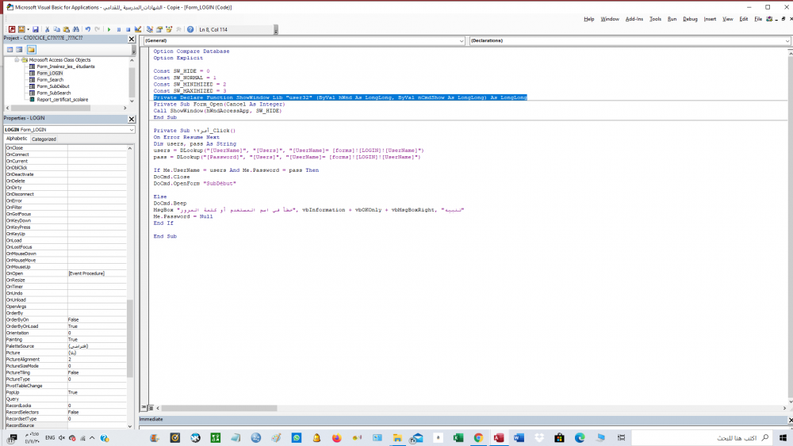Close the Project explorer panel
Viewport: 793px width, 446px height.
(x=132, y=39)
